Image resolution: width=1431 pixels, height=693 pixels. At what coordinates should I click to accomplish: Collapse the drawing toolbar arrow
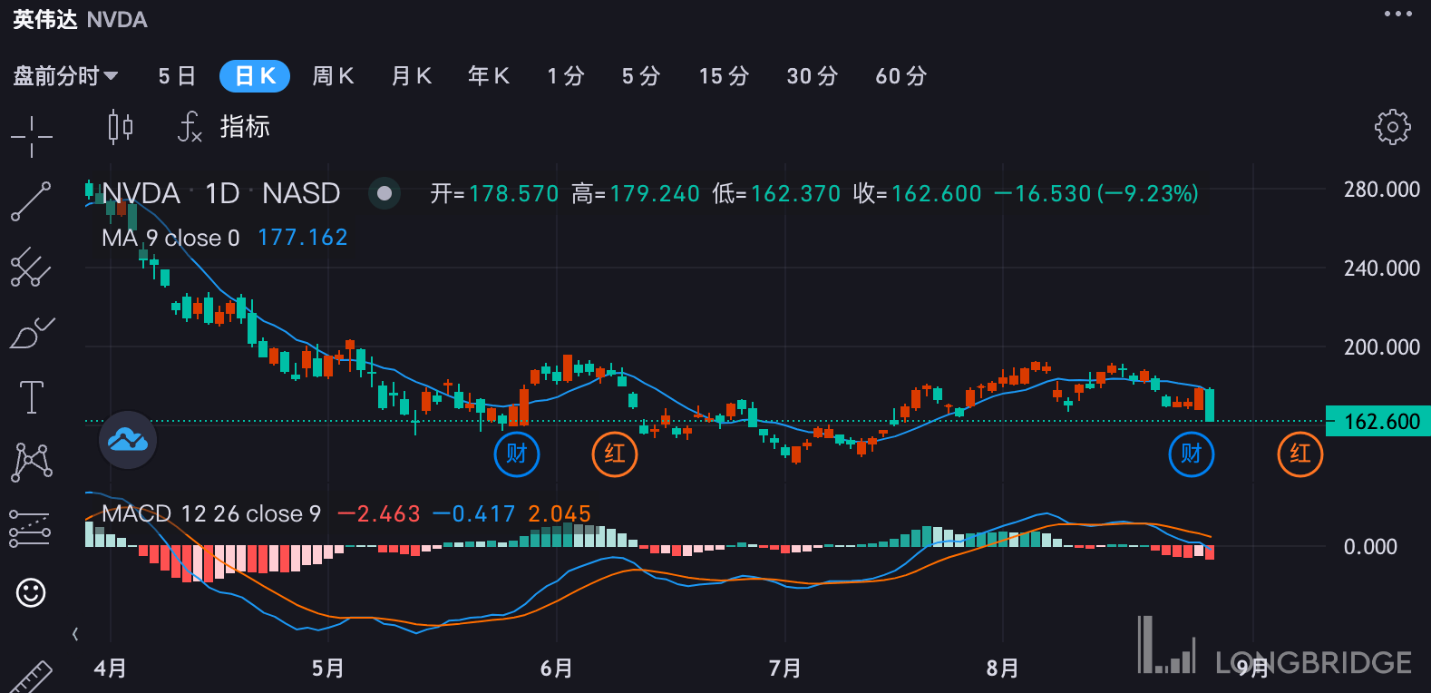point(75,634)
